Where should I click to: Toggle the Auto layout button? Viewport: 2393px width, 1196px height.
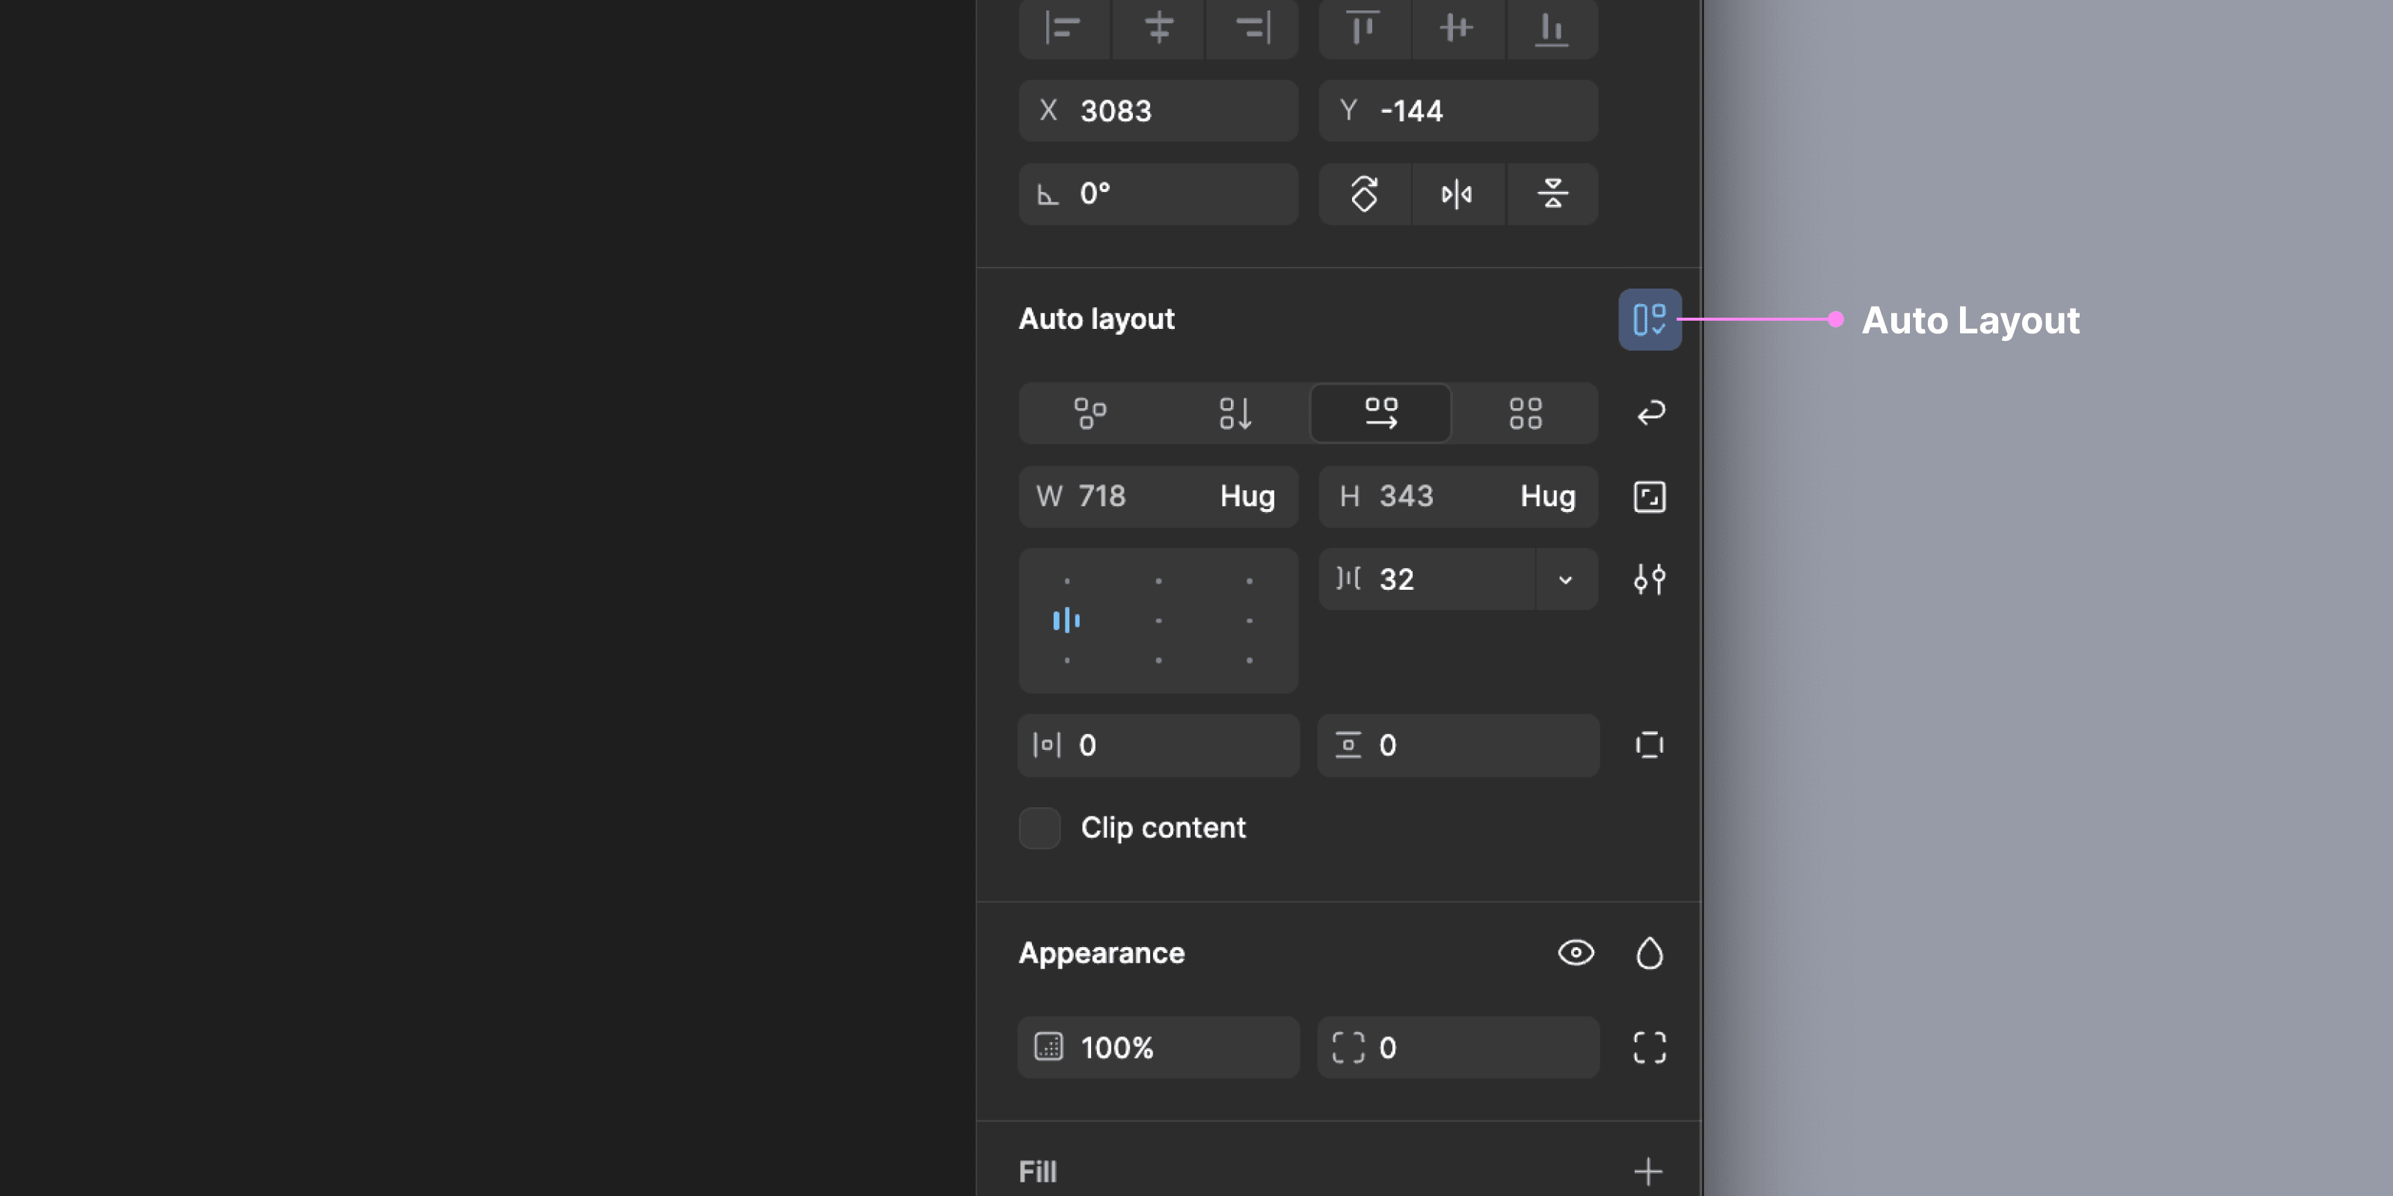pyautogui.click(x=1649, y=319)
